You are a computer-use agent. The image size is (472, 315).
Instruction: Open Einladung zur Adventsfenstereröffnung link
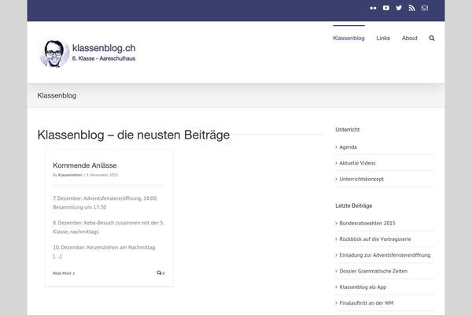click(385, 255)
